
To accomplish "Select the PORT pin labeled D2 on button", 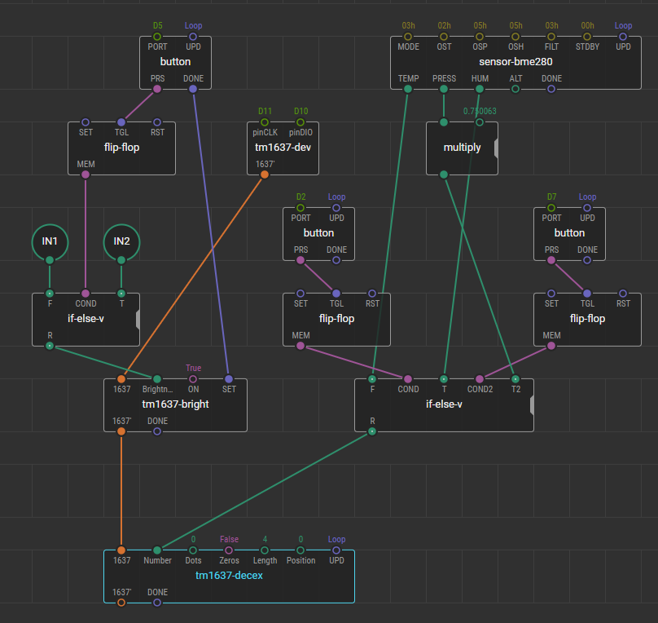I will click(x=300, y=208).
